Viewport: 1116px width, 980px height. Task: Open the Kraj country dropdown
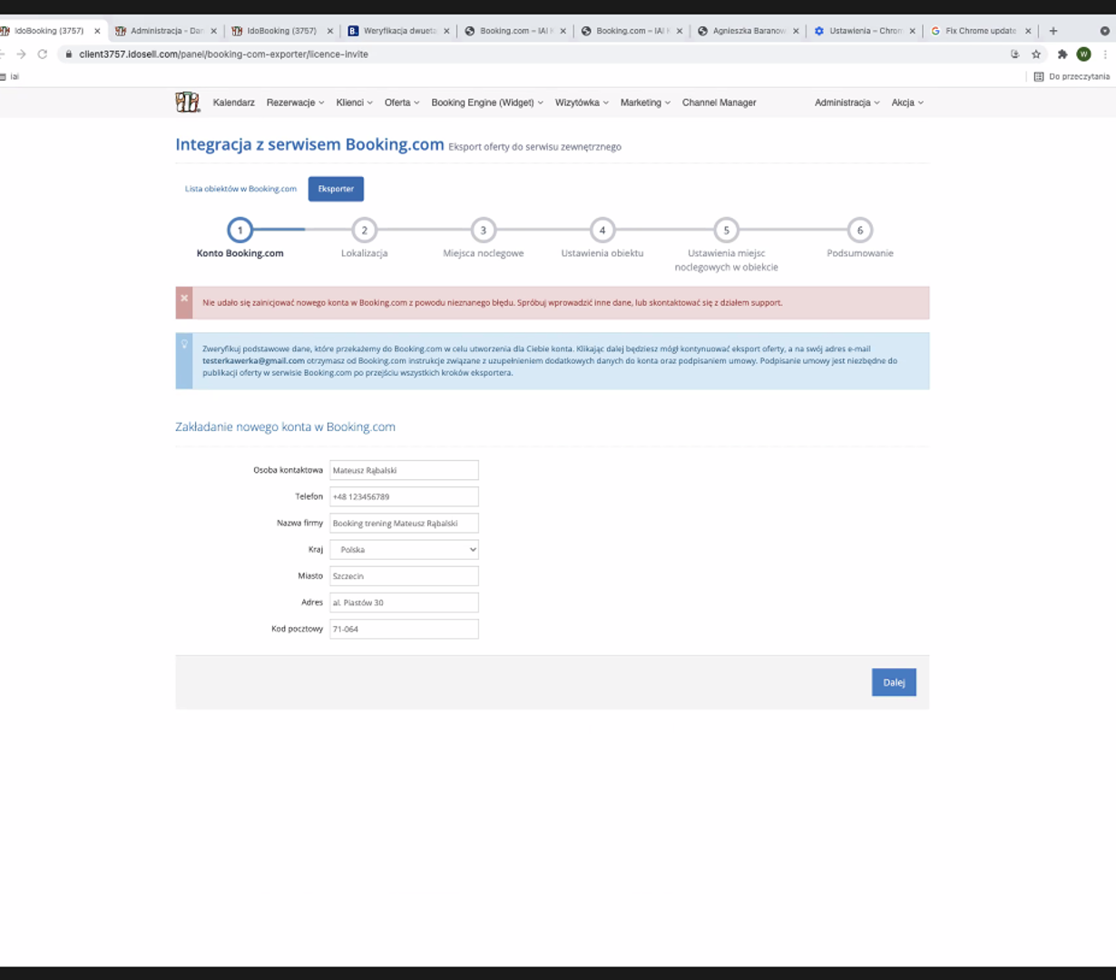[x=404, y=550]
